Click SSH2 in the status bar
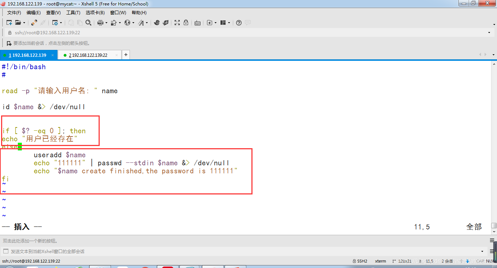 pos(360,261)
